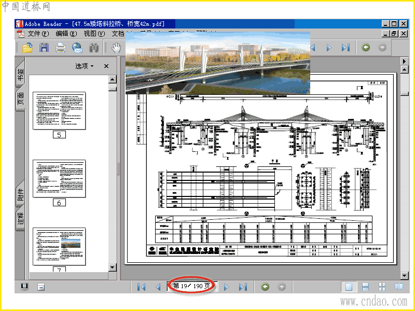Switch to the 注释 side tab
The height and width of the screenshot is (311, 415).
[20, 219]
